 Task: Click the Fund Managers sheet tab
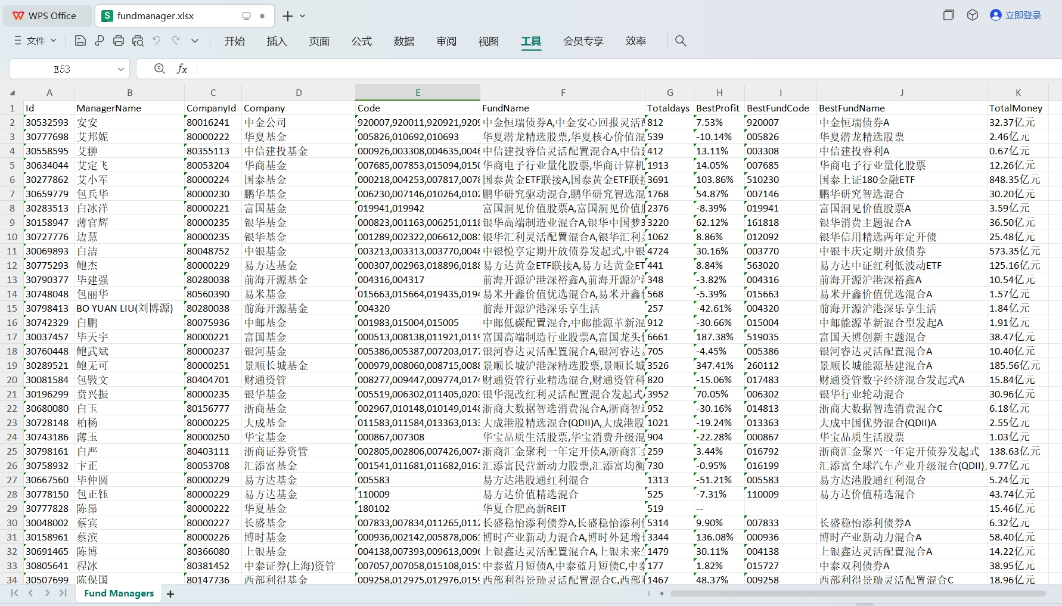pyautogui.click(x=119, y=593)
